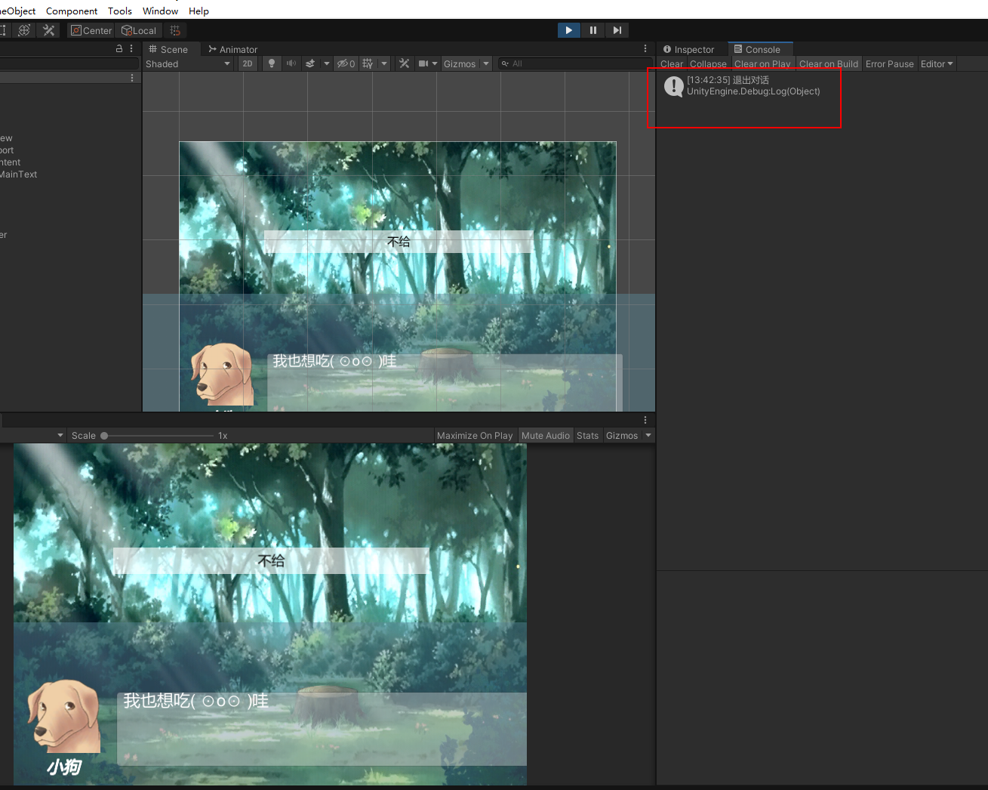Toggle hidden objects visibility eye icon

point(346,64)
